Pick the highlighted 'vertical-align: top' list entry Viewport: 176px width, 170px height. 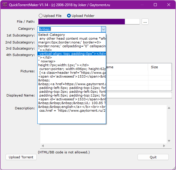(72, 54)
